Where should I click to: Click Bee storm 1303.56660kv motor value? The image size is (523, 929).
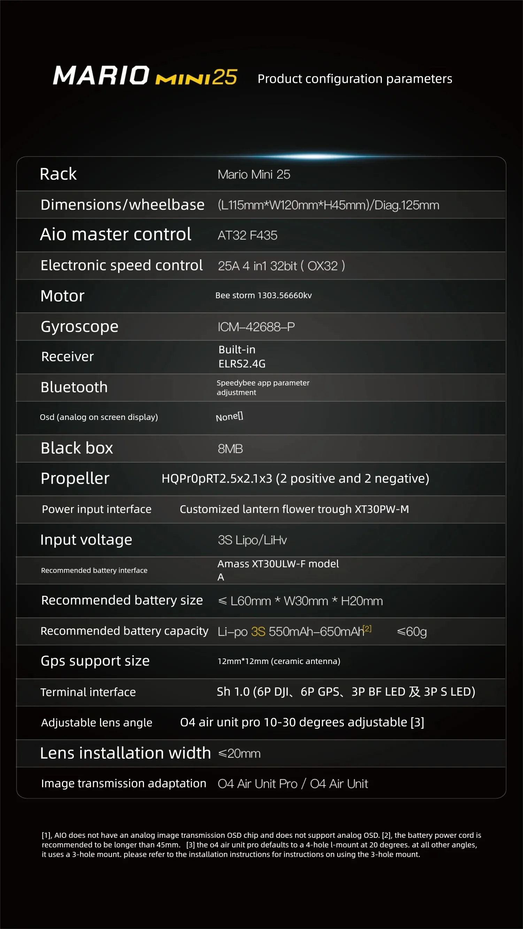[263, 295]
